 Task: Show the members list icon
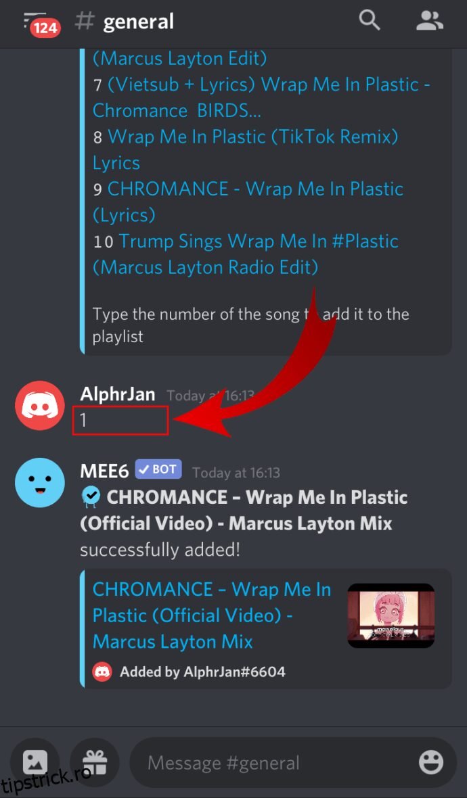coord(429,21)
